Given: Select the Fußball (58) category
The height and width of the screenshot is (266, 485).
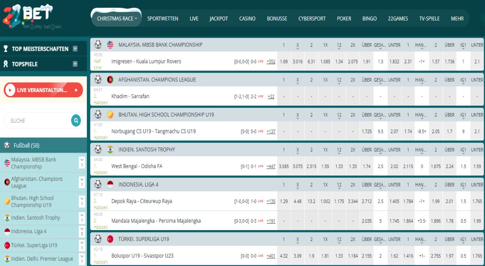Looking at the screenshot, I should click(43, 145).
